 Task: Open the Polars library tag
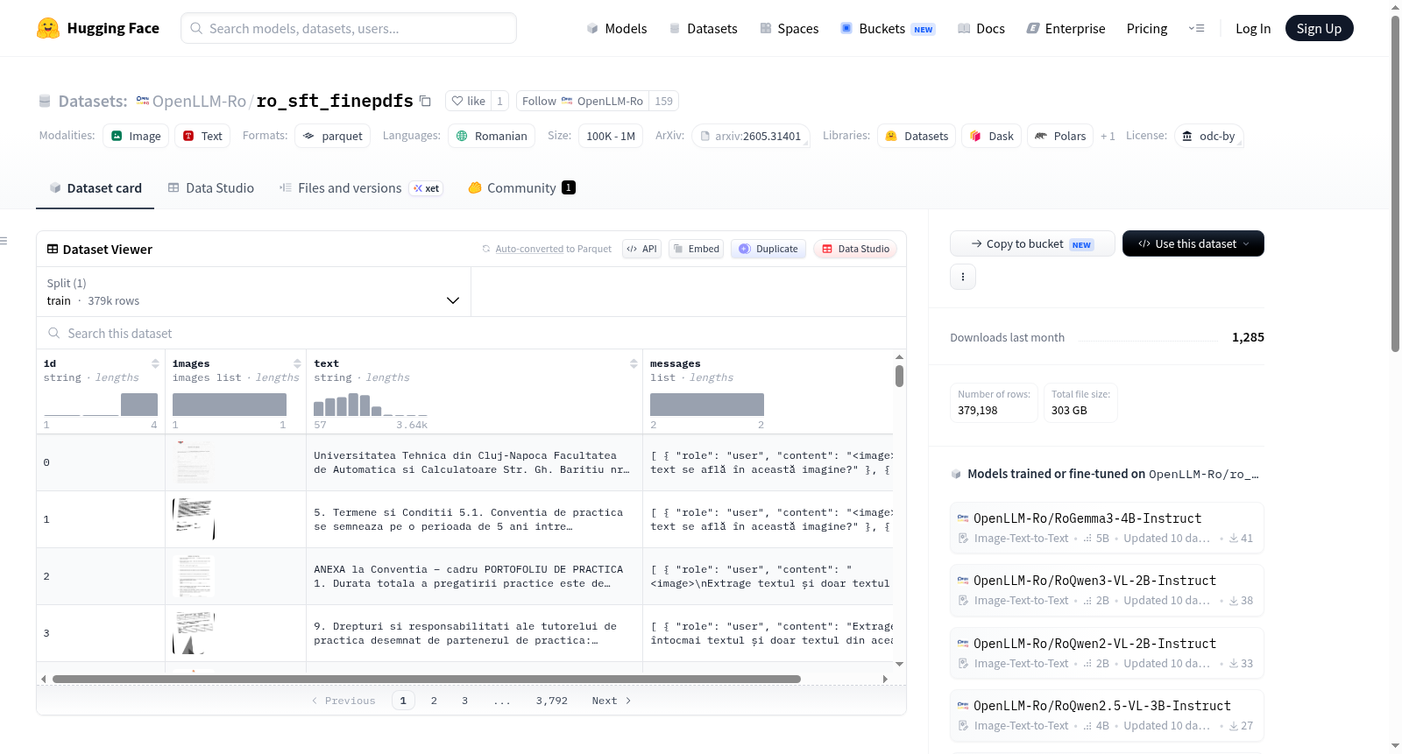point(1060,136)
